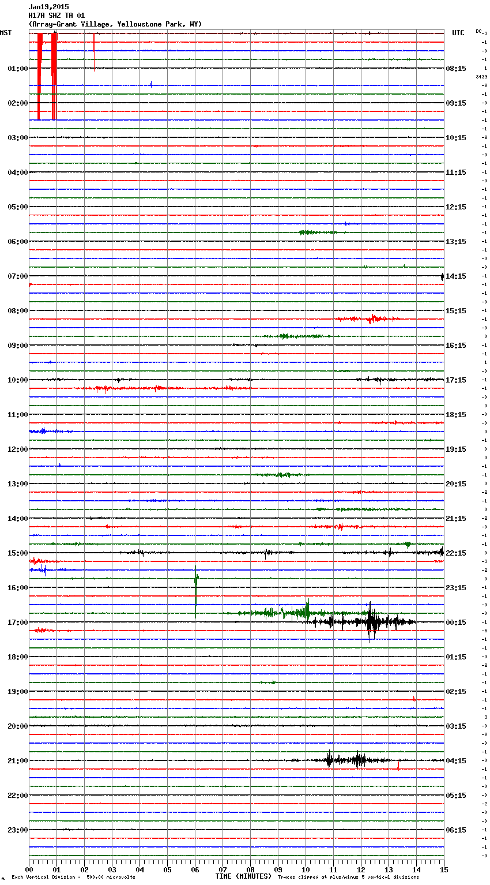Viewport: 490px width, 885px height.
Task: Click the 06:15 UTC time label
Action: pos(456,830)
